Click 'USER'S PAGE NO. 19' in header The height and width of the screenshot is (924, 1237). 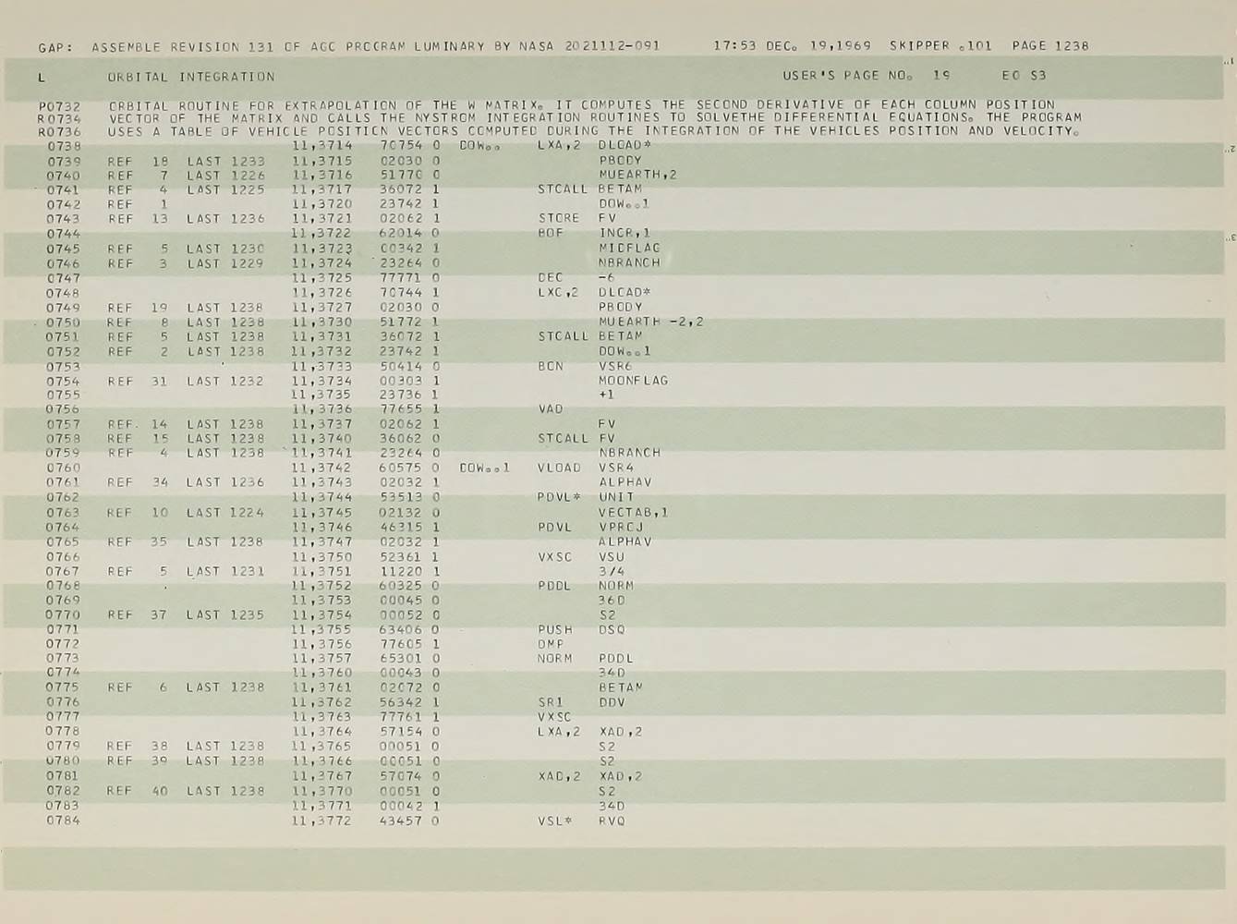tap(867, 76)
